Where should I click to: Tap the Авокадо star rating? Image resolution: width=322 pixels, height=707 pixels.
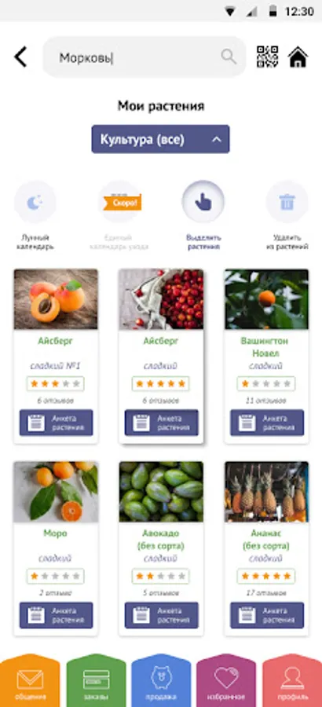160,577
